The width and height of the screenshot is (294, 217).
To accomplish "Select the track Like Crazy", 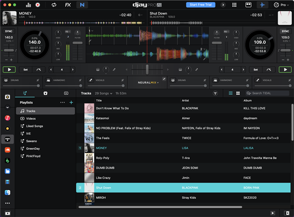I will tap(183, 178).
